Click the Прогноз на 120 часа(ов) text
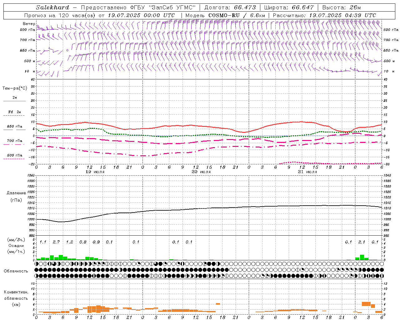The height and width of the screenshot is (320, 400). point(60,15)
